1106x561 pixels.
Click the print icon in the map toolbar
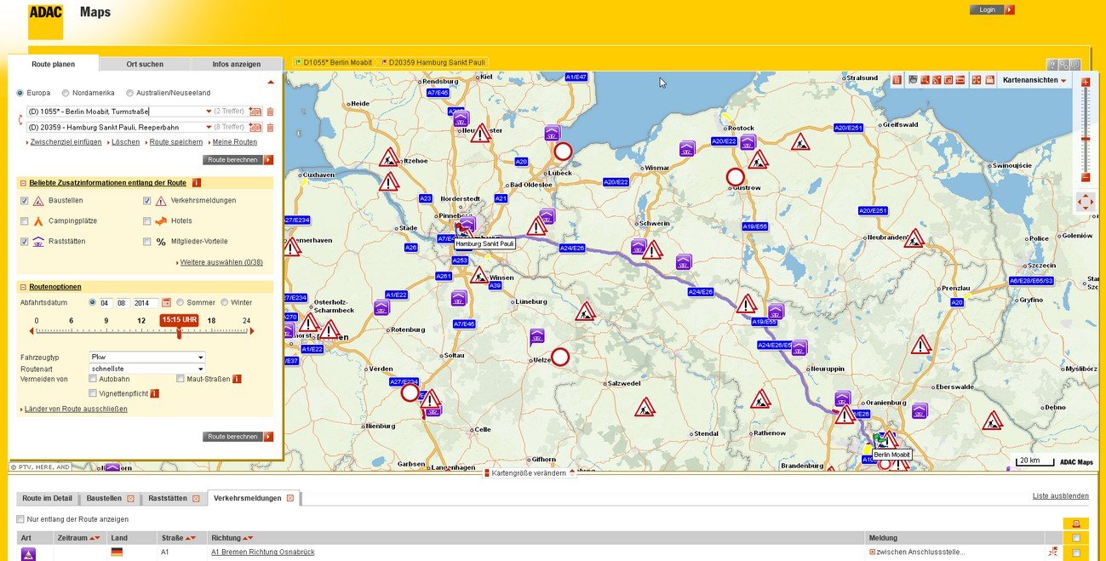[988, 79]
